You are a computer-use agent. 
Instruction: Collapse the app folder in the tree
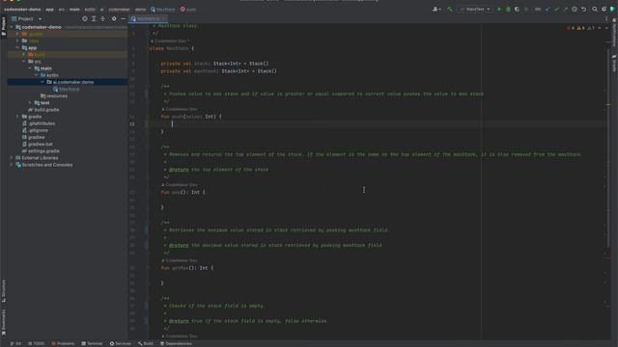click(x=17, y=47)
